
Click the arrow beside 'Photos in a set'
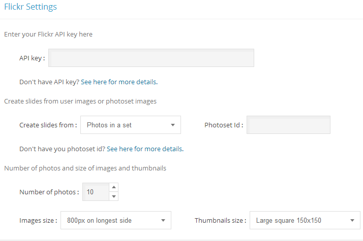click(173, 125)
